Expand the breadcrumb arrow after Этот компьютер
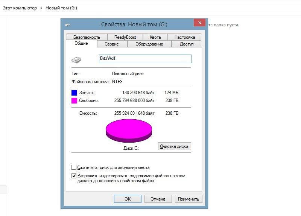301x216 pixels. pos(41,8)
